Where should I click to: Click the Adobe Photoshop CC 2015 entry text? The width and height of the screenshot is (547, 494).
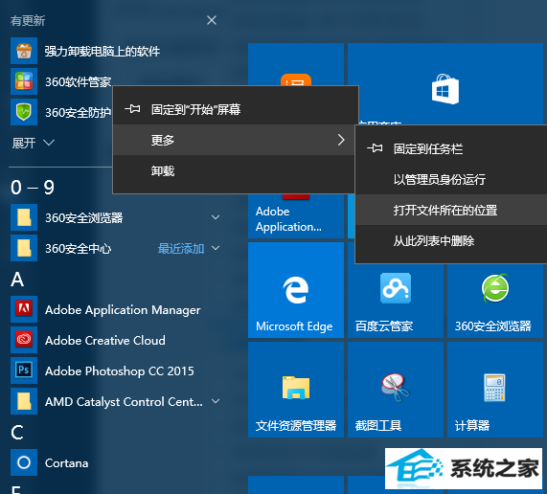(120, 370)
